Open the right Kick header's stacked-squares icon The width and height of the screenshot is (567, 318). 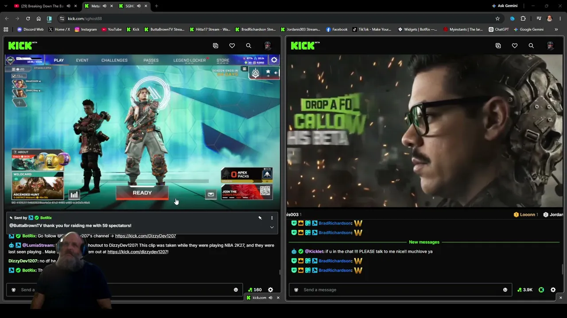[498, 45]
